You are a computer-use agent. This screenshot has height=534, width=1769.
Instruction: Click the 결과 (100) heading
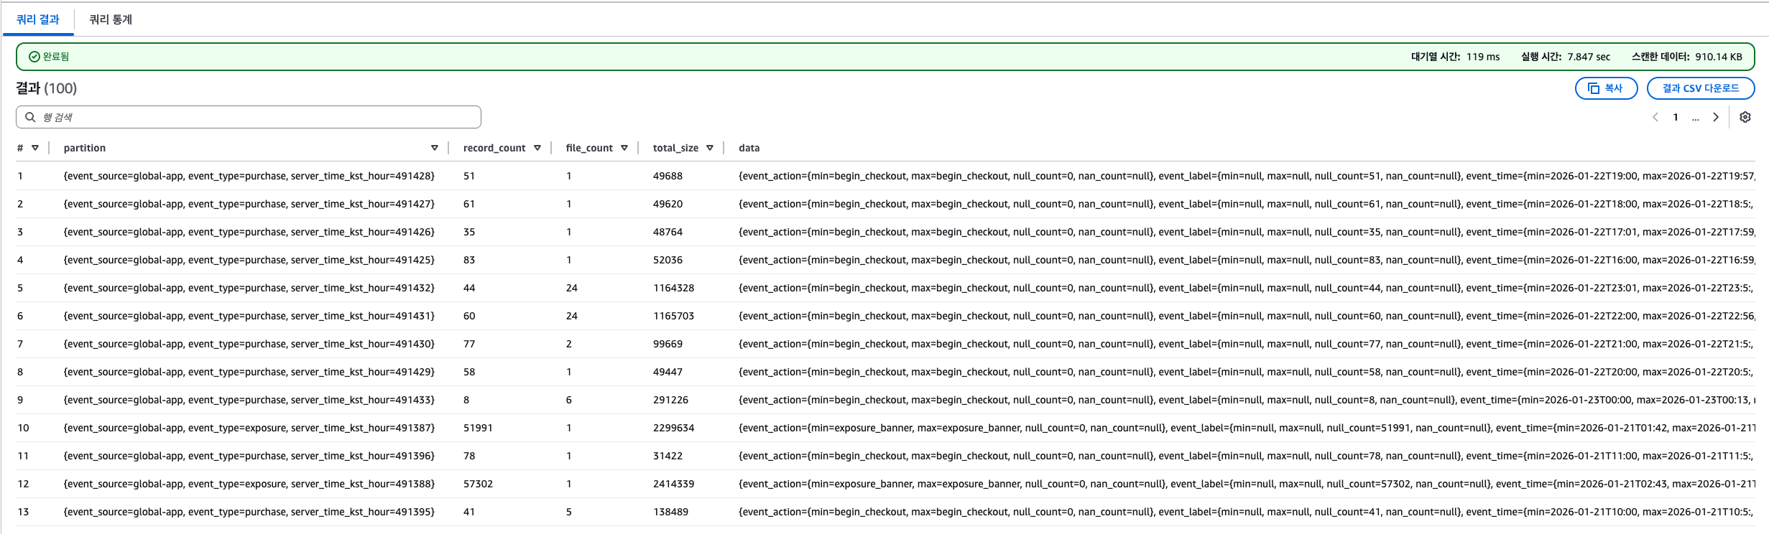pos(46,88)
